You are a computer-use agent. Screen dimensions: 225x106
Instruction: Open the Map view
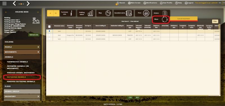point(104,13)
